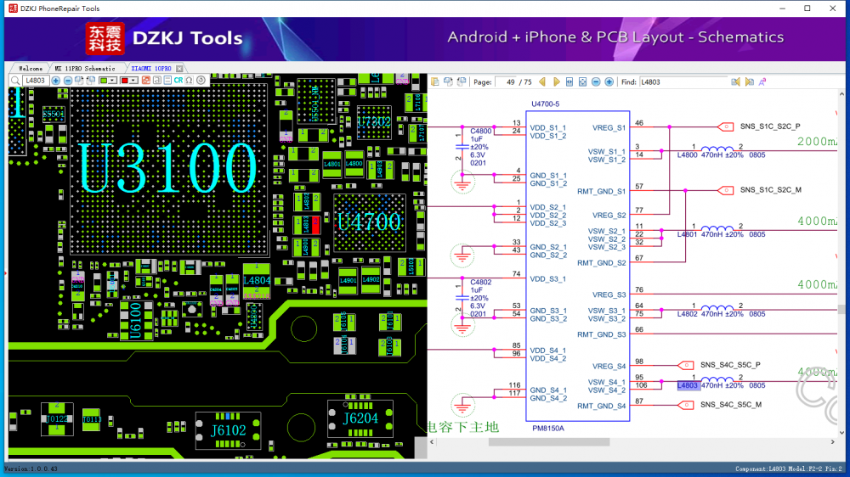
Task: Select the U4700 chip on the PCB
Action: coord(368,223)
